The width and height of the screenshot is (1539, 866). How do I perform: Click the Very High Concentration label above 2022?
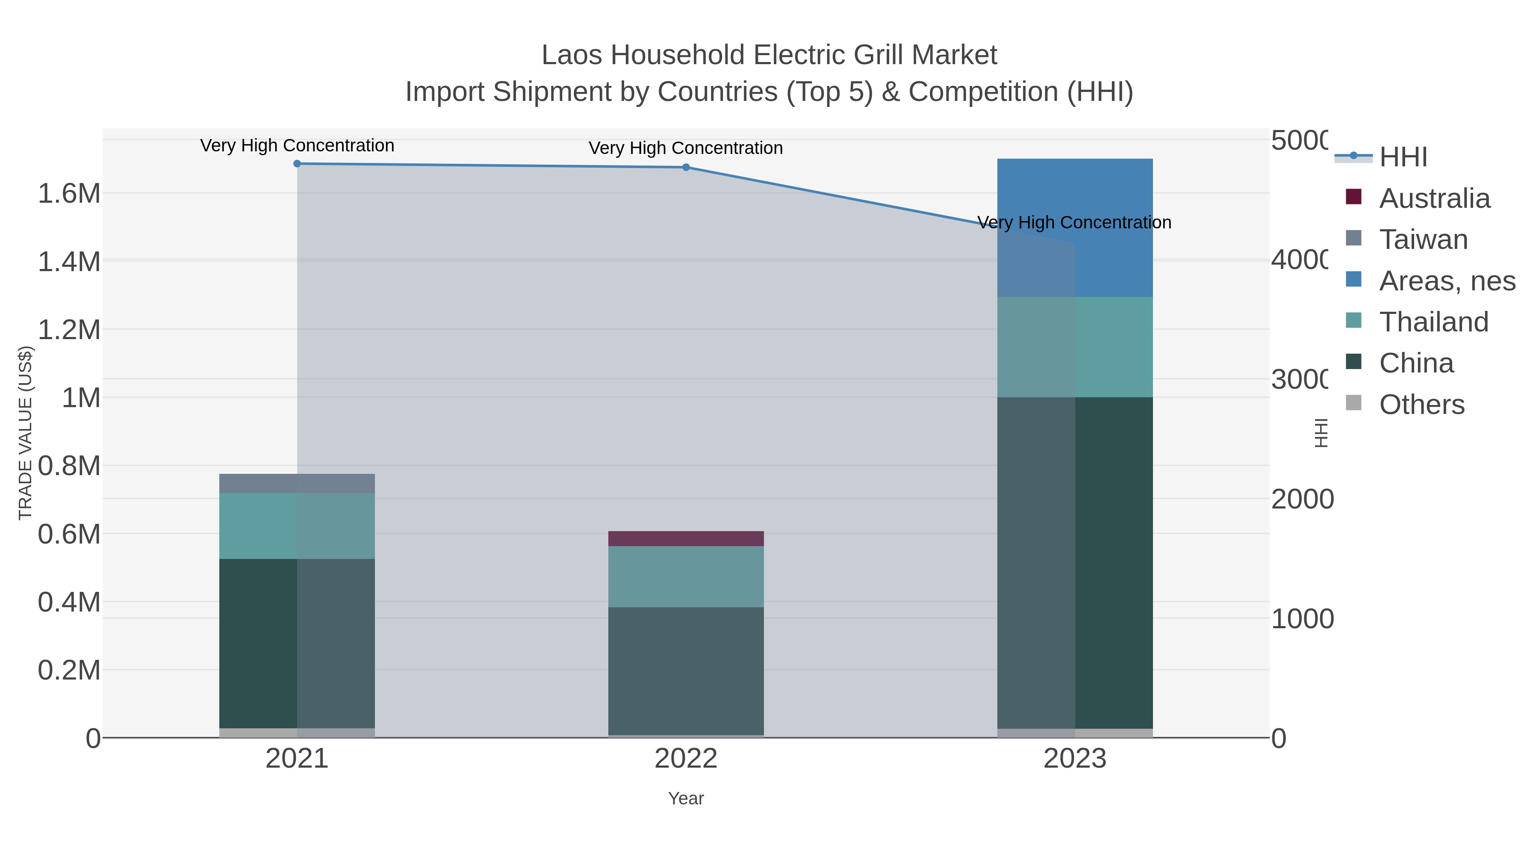coord(686,148)
